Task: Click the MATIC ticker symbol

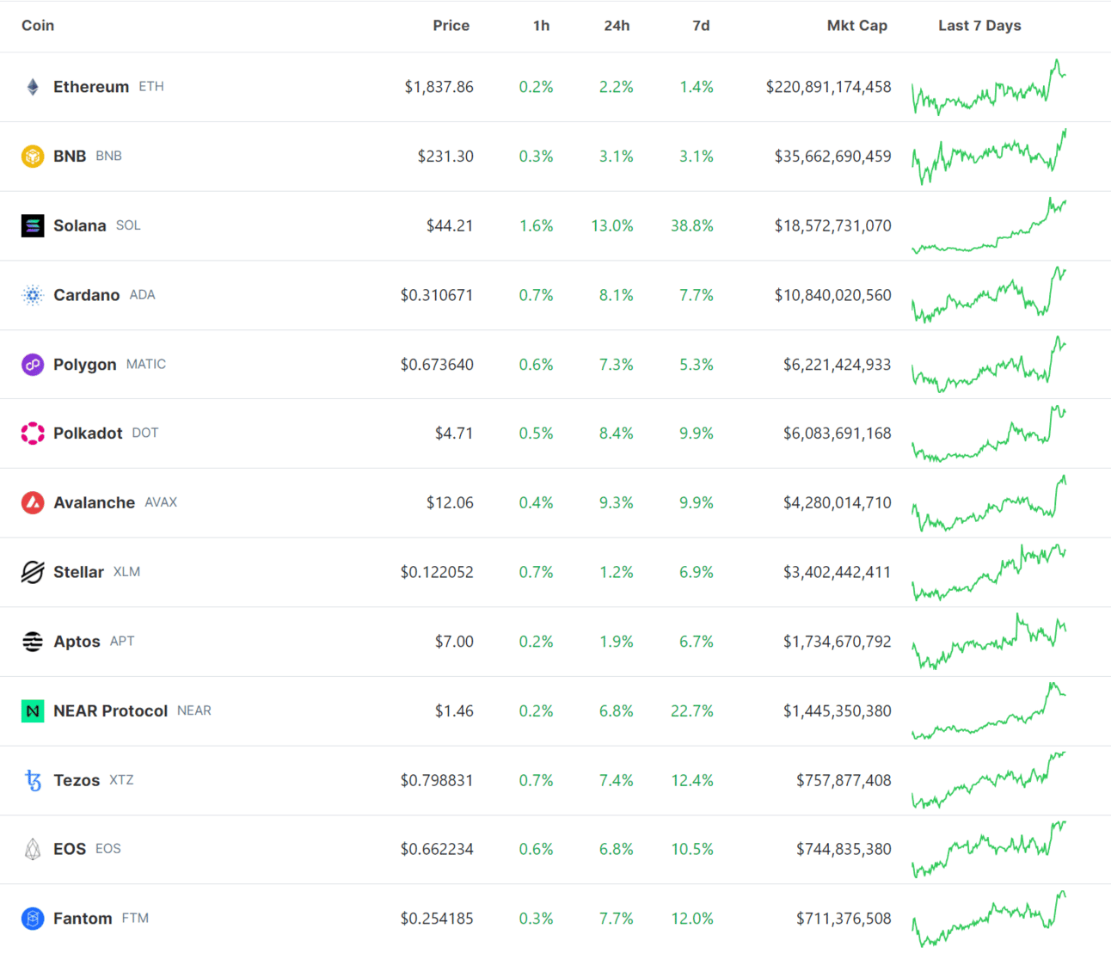Action: [x=146, y=365]
